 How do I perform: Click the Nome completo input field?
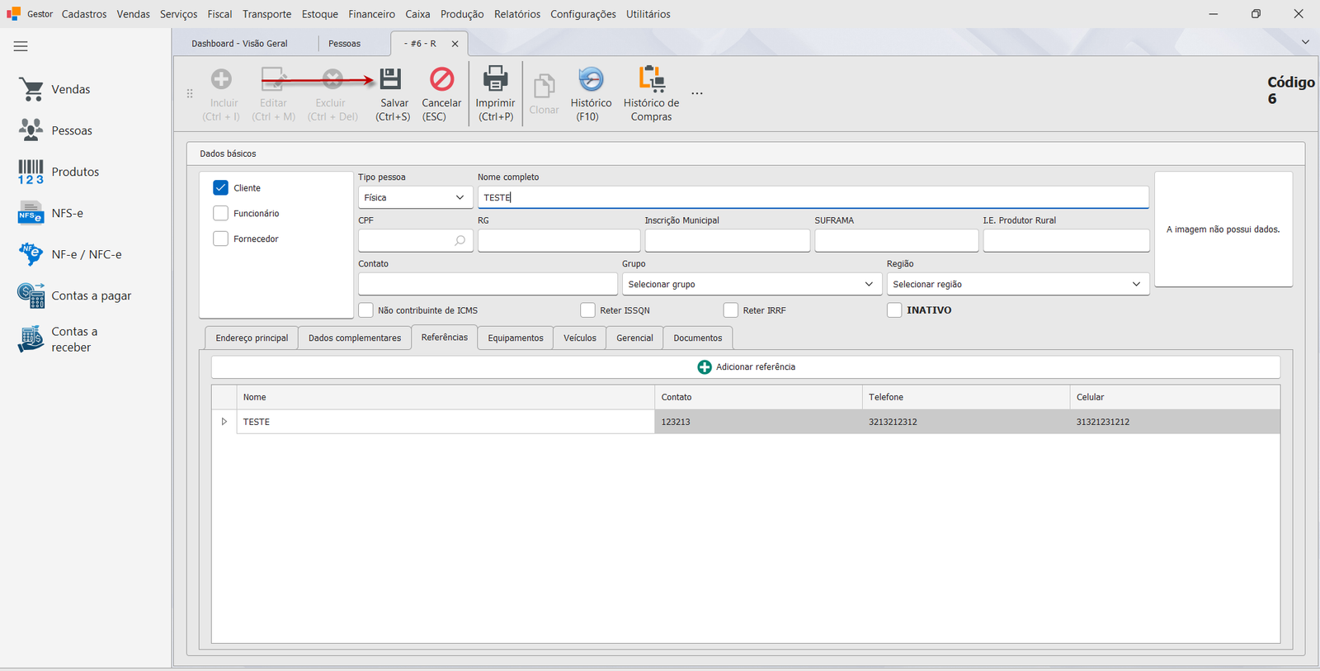(813, 197)
